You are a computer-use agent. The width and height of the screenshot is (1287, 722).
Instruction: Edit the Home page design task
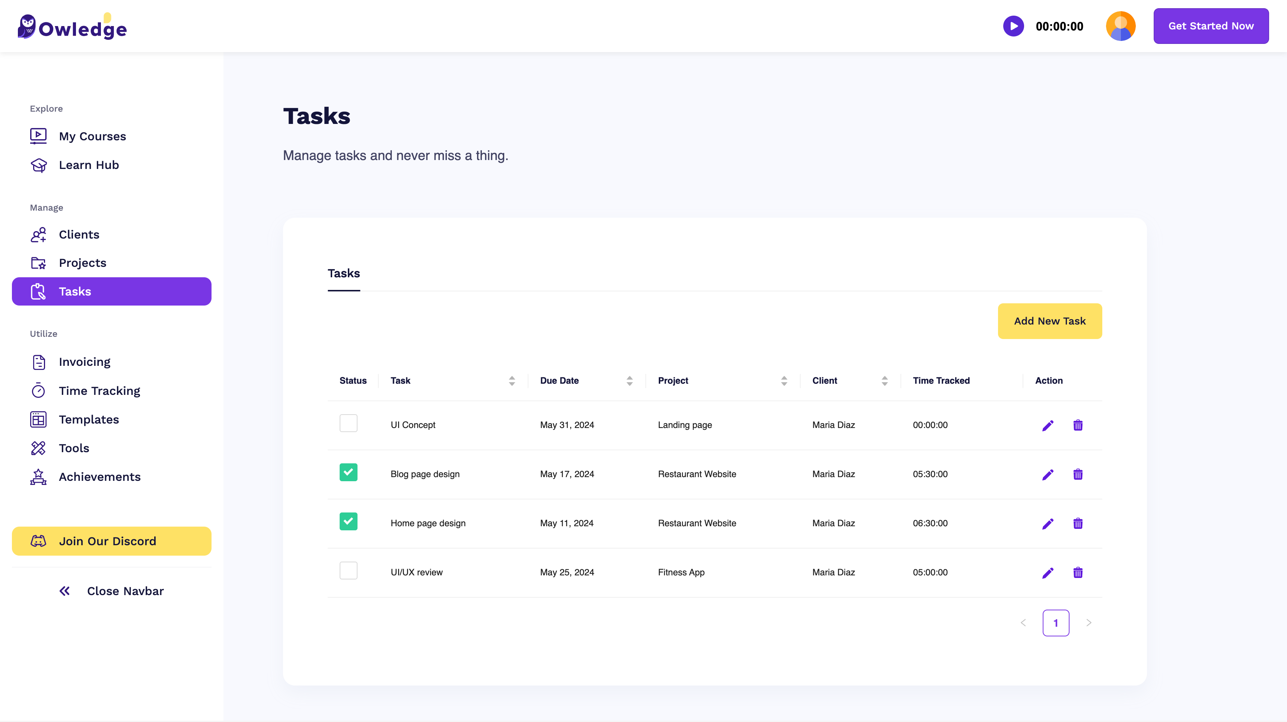point(1048,523)
